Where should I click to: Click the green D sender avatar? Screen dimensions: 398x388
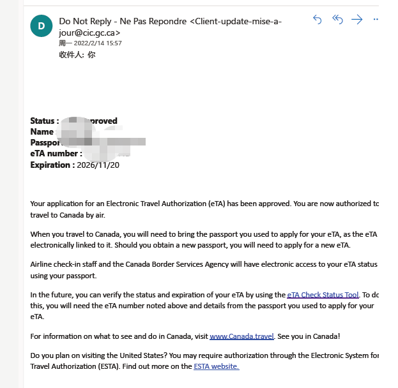point(42,26)
